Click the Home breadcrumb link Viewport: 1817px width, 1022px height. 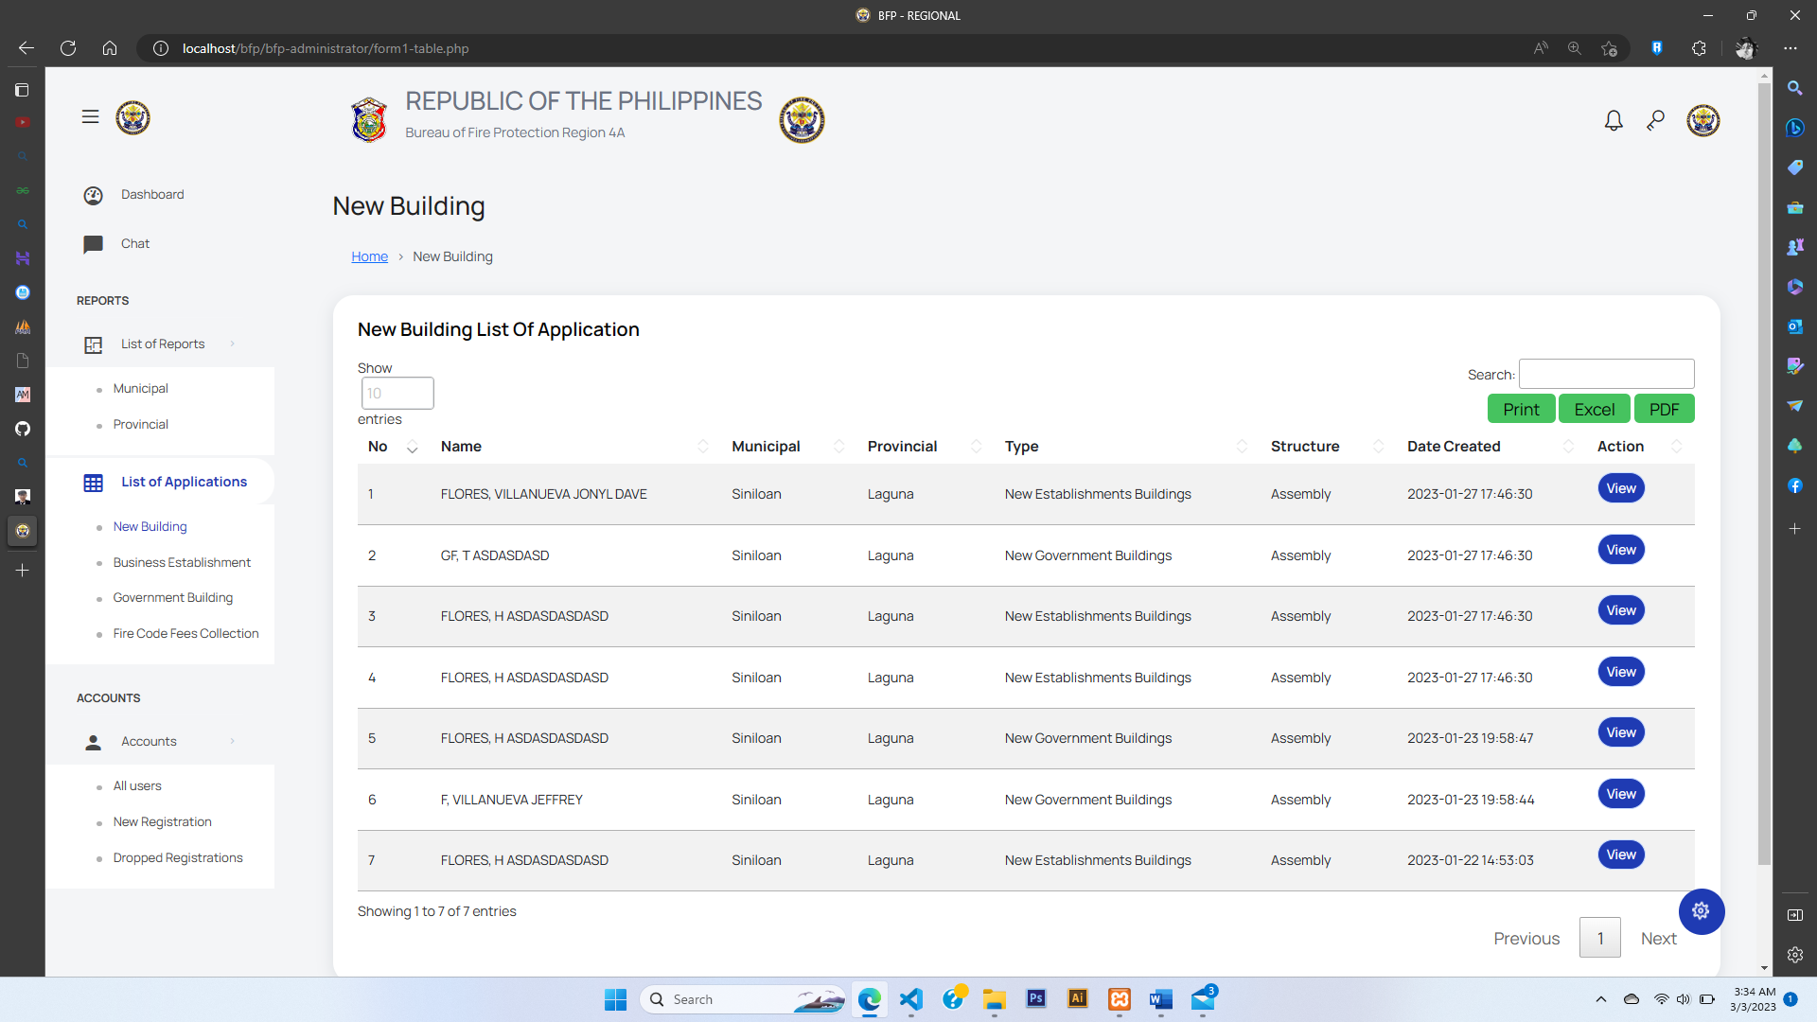[369, 257]
